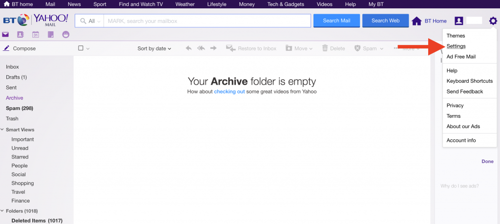Open the Calendar icon
This screenshot has width=500, height=224.
(36, 35)
